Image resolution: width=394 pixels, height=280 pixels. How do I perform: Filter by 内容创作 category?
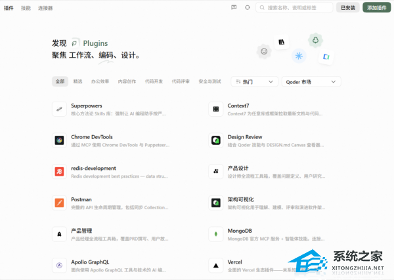coord(127,81)
